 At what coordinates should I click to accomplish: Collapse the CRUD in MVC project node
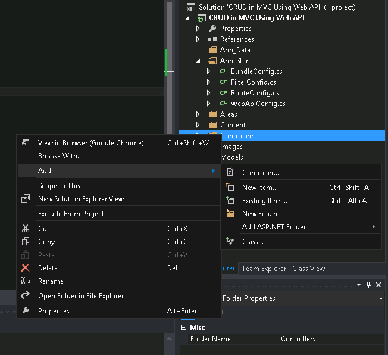click(187, 18)
